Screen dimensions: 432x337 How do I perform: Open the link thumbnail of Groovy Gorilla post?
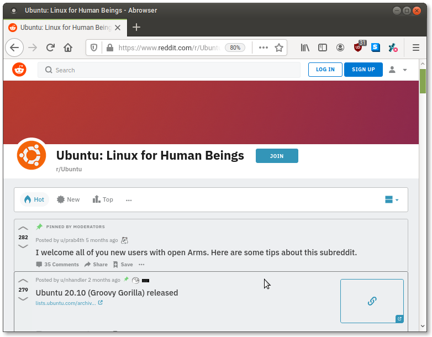(x=372, y=301)
